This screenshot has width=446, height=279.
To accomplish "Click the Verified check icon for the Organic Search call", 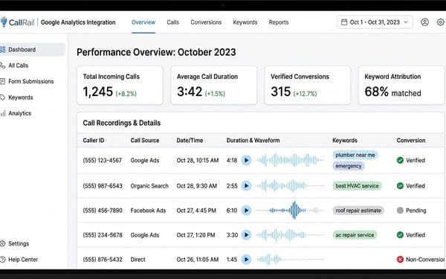I will click(400, 186).
